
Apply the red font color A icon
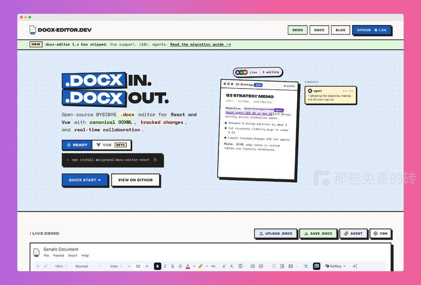pyautogui.click(x=188, y=266)
